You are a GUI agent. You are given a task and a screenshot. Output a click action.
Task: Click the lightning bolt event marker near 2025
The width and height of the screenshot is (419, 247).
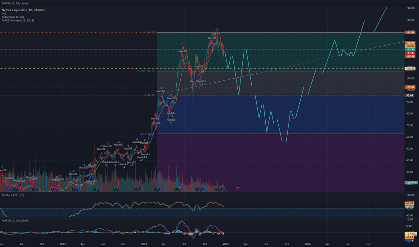coord(224,190)
